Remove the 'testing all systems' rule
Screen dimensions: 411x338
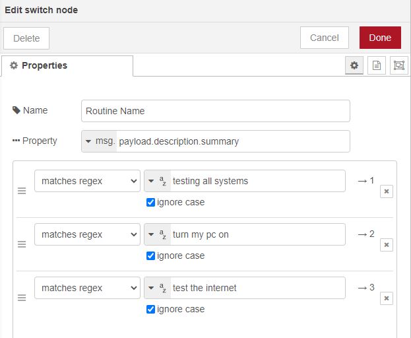(x=387, y=191)
